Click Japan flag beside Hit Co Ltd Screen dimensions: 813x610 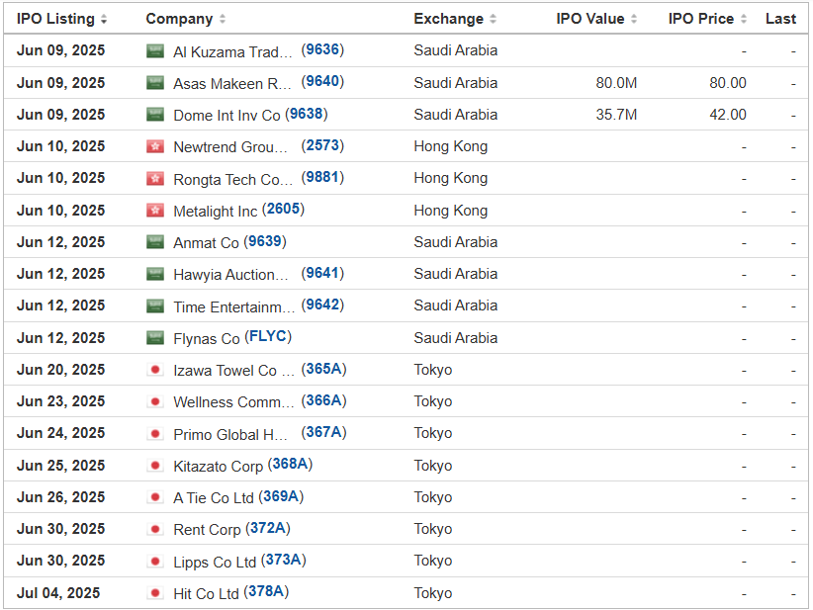click(x=155, y=593)
